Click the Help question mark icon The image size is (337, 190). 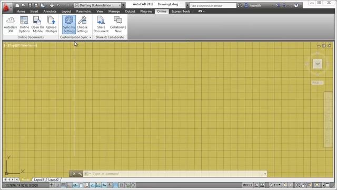point(296,5)
